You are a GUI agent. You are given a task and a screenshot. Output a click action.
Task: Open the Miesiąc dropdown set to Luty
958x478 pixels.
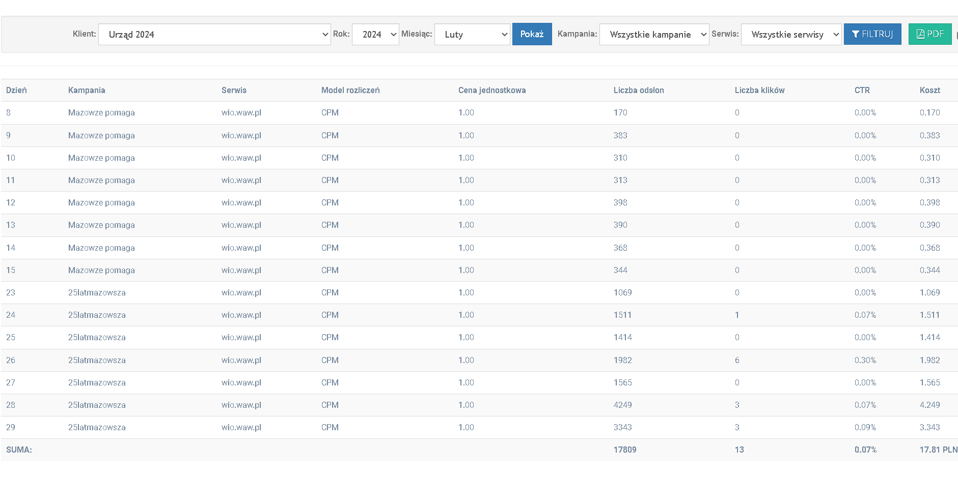point(472,35)
